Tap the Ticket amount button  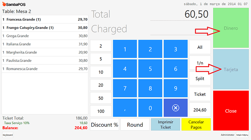(200, 94)
